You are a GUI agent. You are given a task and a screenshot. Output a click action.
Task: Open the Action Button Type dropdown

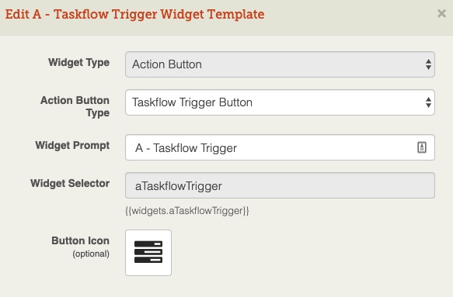[x=280, y=102]
